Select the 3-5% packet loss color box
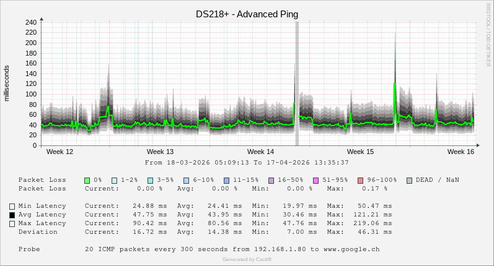Image resolution: width=494 pixels, height=266 pixels. tap(151, 180)
